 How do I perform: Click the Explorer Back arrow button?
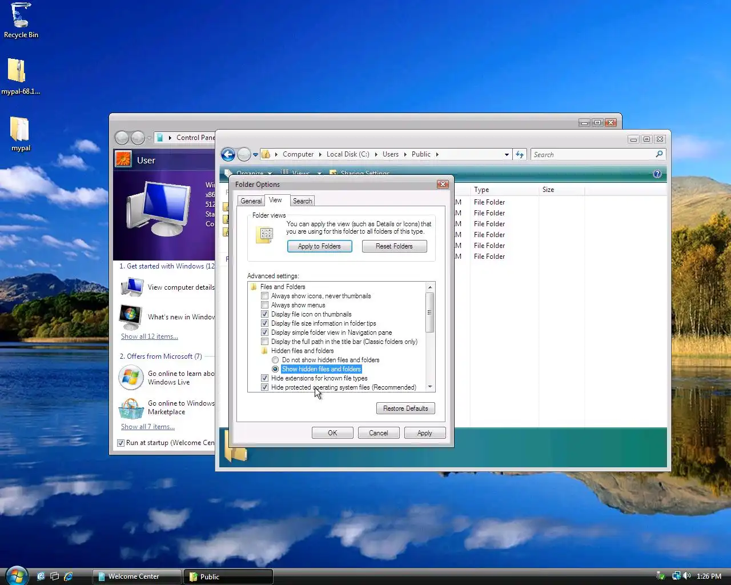[x=228, y=154]
